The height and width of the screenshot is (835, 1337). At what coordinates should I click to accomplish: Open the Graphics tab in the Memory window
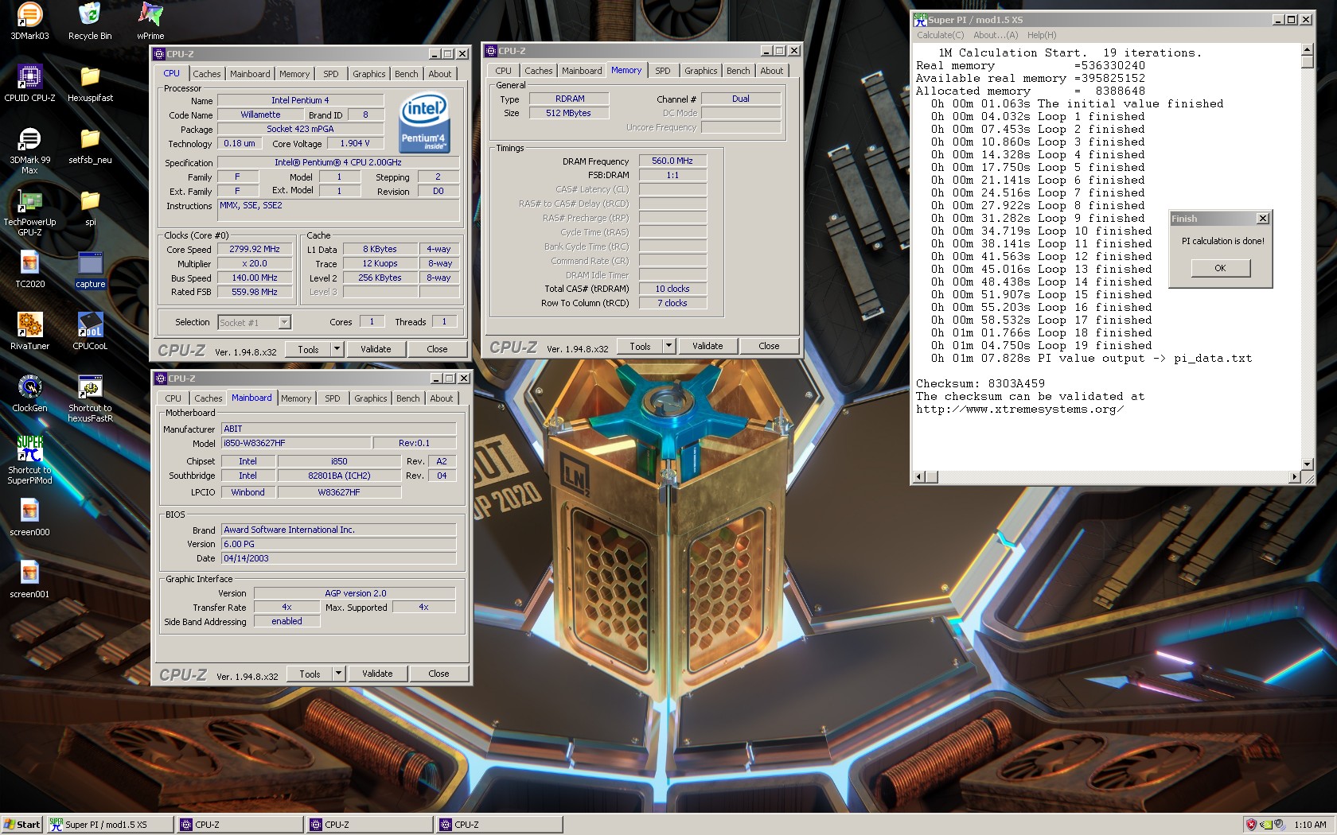coord(700,71)
